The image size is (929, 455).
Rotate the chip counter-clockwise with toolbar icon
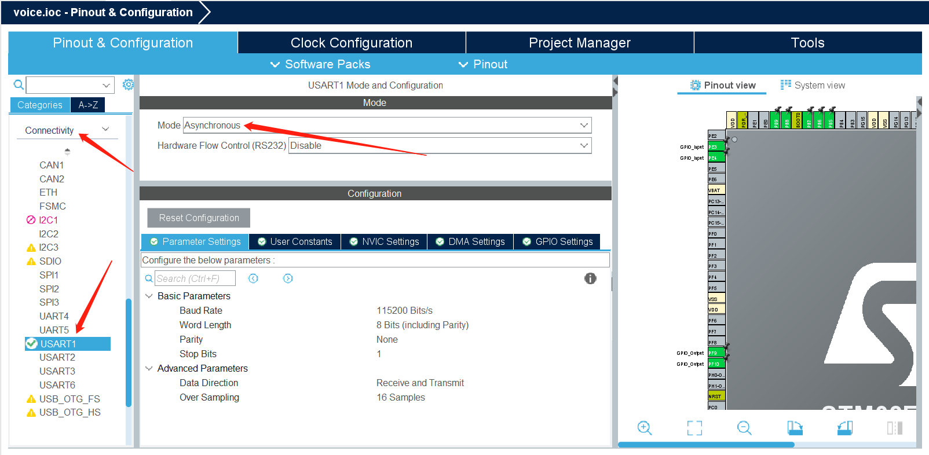(x=845, y=428)
